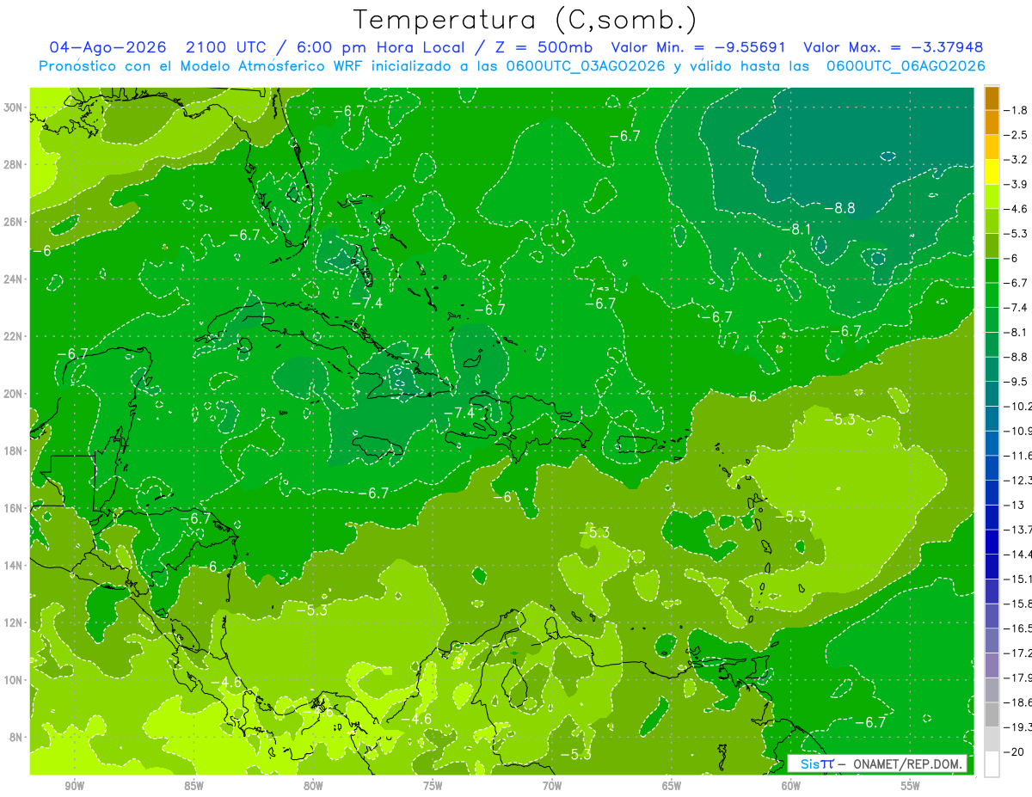Click the "-8.8" contour label on the map

point(839,208)
